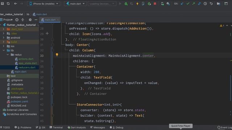Open the Dart Analysis tool window tab
The width and height of the screenshot is (232, 130).
click(76, 127)
